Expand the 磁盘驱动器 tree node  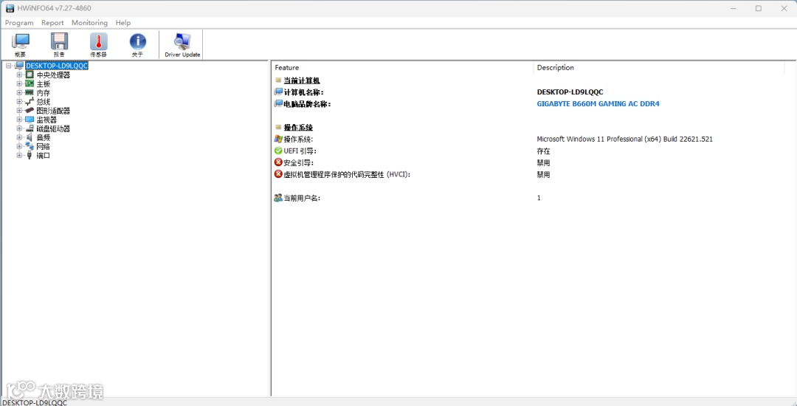coord(19,128)
